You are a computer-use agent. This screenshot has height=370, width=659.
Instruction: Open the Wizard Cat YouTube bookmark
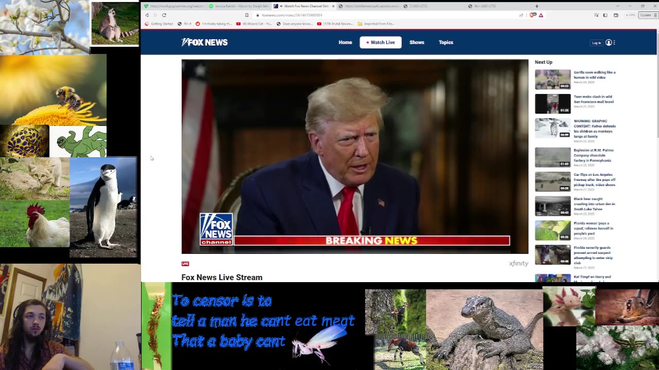pos(254,24)
